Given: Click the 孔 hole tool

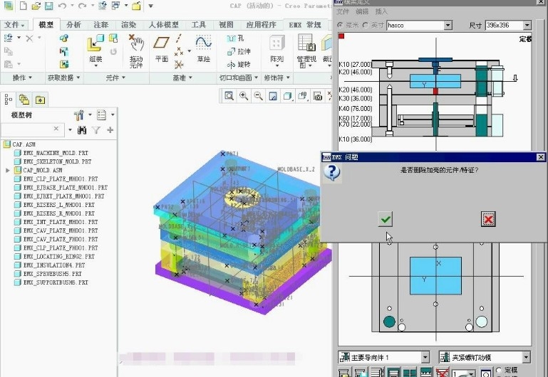Looking at the screenshot, I should point(235,38).
